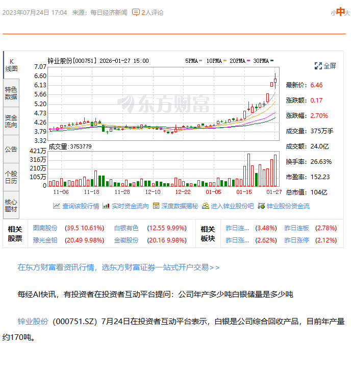Switch to the 特色数据 tab
The image size is (351, 368).
11,93
